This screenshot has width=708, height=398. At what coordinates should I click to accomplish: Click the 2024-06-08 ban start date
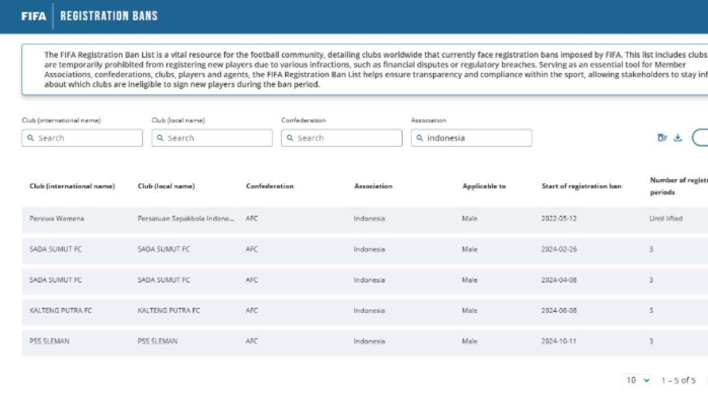(559, 311)
